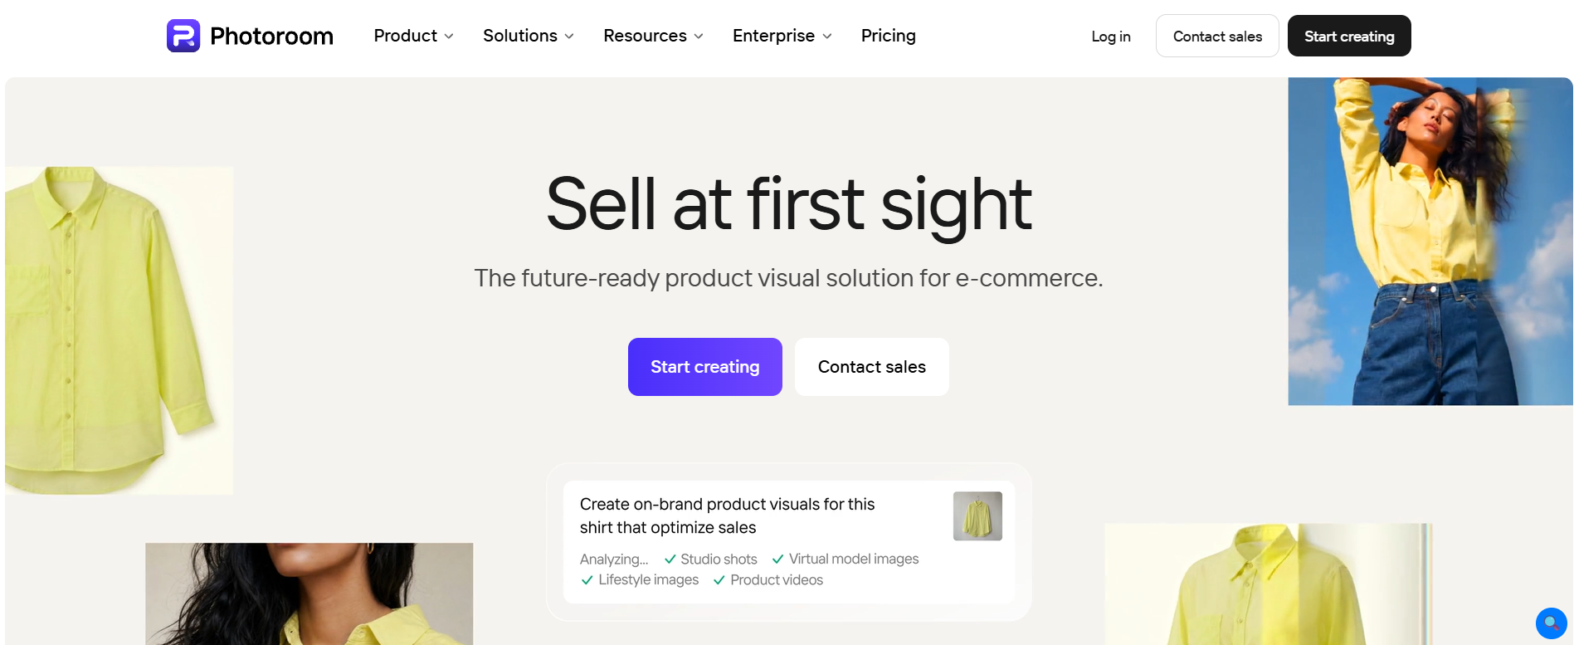
Task: Click the white Contact sales hero button
Action: click(872, 367)
